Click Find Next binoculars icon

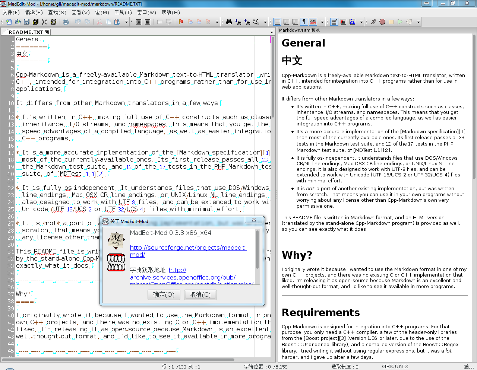click(x=238, y=22)
